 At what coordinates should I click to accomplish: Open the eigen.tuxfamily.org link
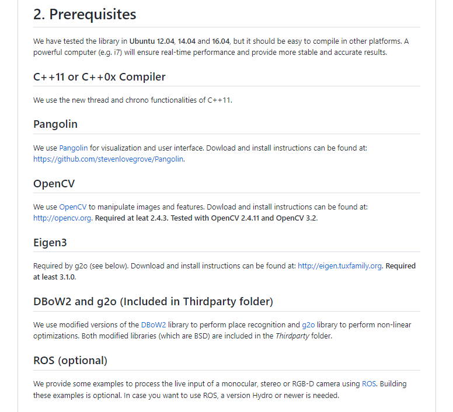(340, 266)
